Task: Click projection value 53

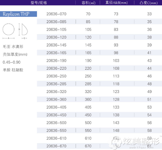Action: click(149, 107)
